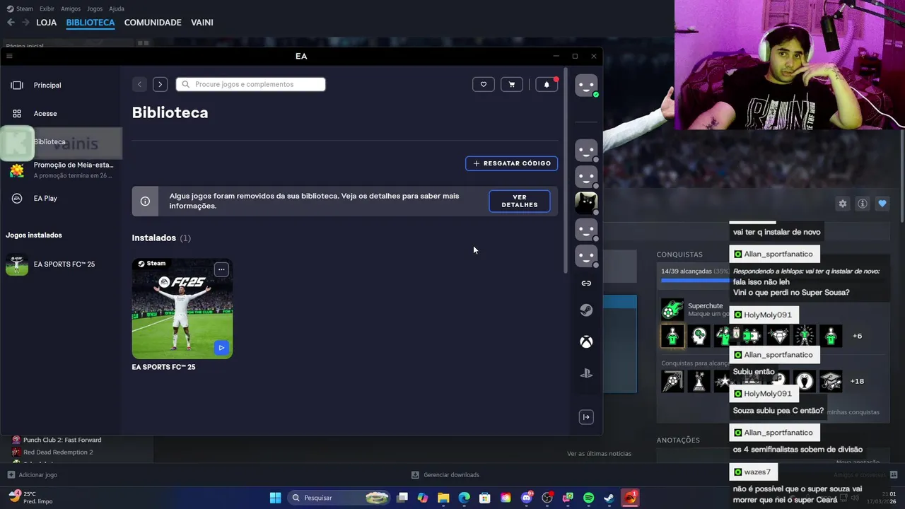The image size is (905, 509).
Task: Go to LOJA tab in Steam
Action: click(46, 23)
